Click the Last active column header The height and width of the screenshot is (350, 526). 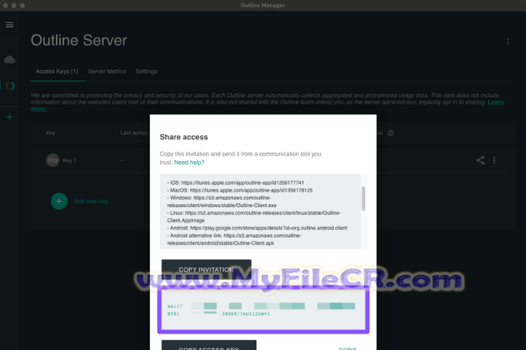134,133
